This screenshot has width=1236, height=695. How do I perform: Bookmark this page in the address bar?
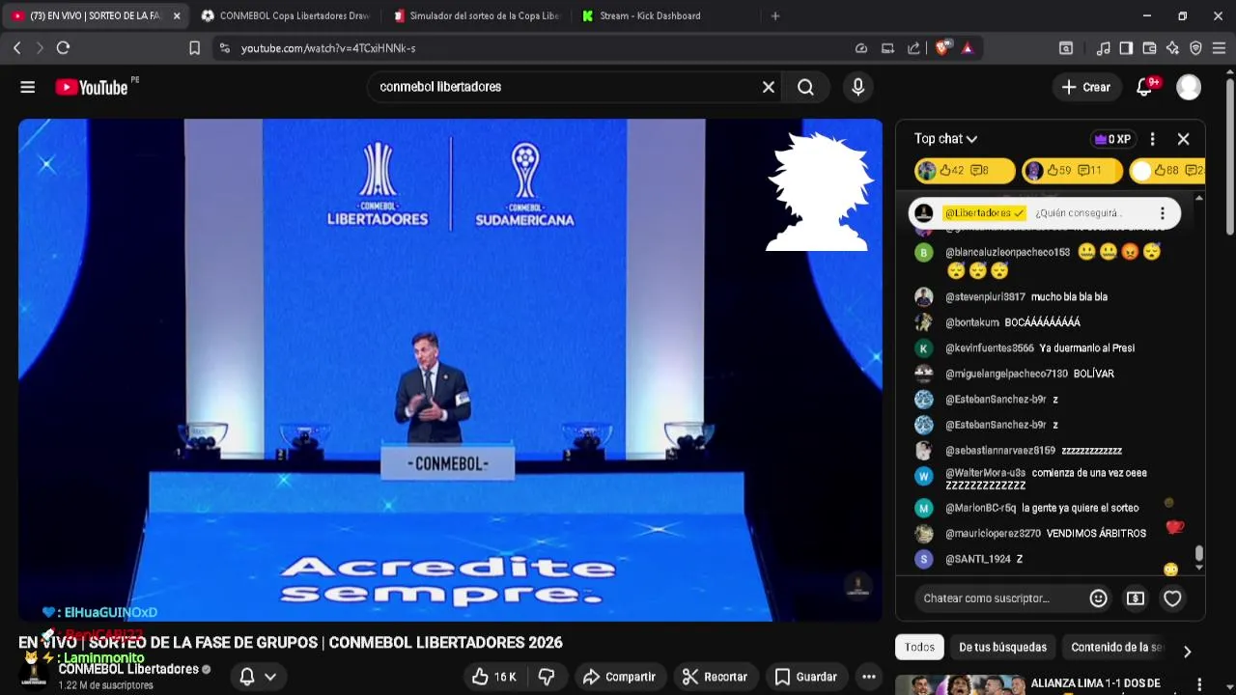[194, 47]
